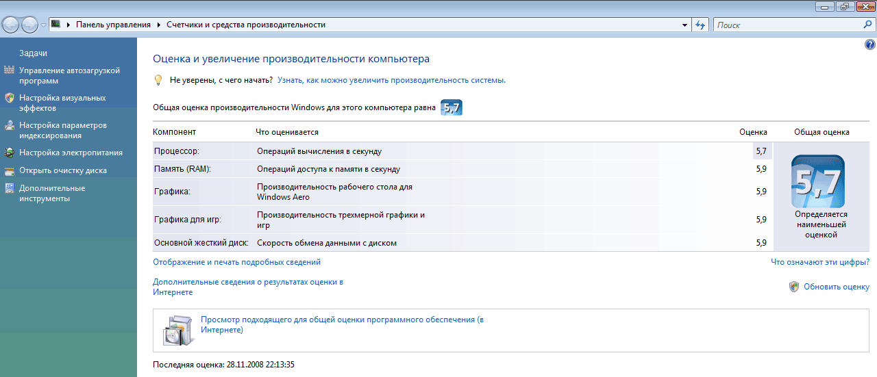Open Настройка электропитания task
Viewport: 877px width, 377px height.
coord(71,153)
